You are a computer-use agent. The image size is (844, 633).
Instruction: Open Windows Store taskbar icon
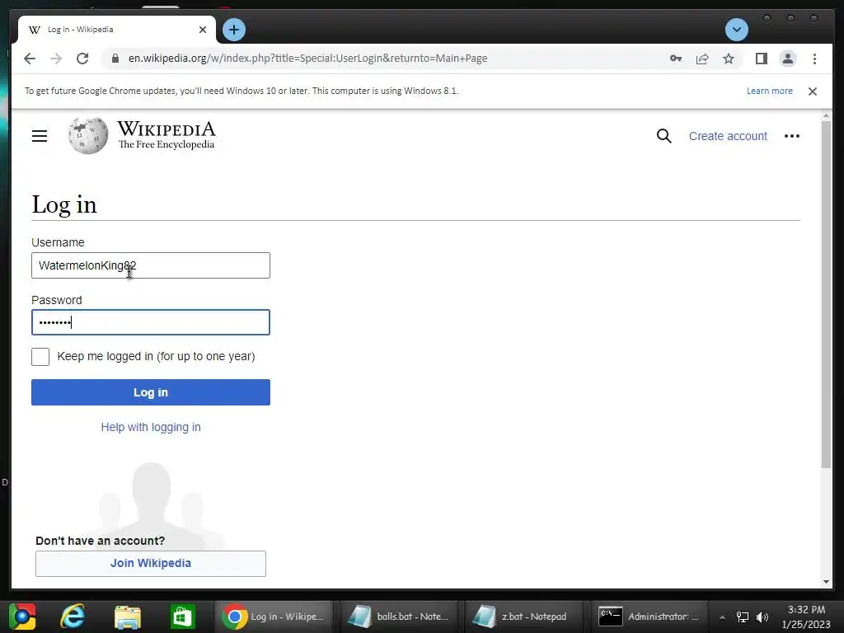click(x=182, y=617)
